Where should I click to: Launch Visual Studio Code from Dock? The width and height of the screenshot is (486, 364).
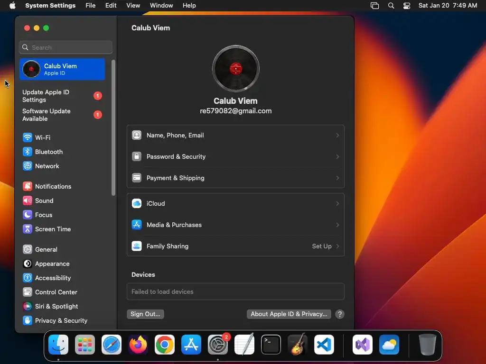click(x=324, y=345)
